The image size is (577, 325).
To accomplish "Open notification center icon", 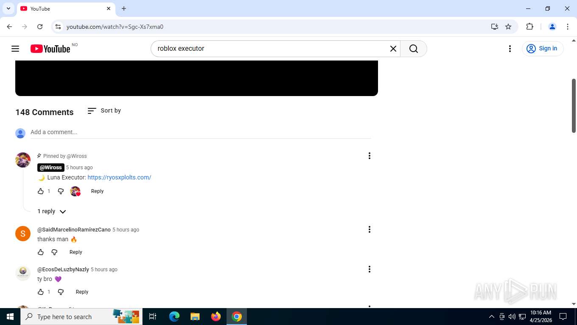I will coord(563,317).
